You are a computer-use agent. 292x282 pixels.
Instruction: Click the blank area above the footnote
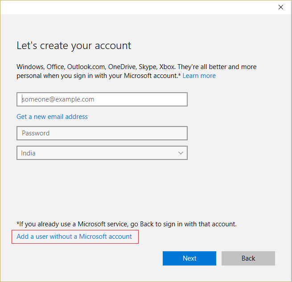tap(134, 192)
